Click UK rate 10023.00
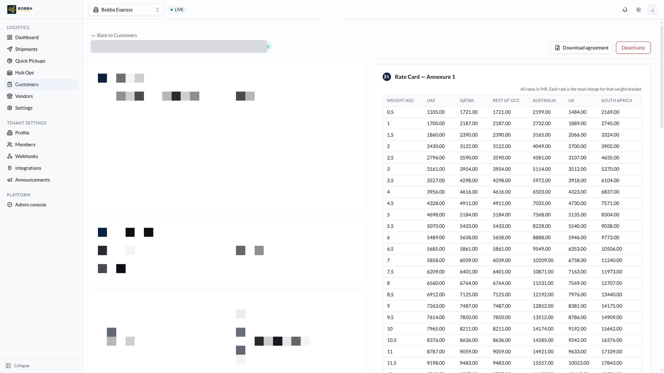Viewport: 664px width, 373px height. (x=579, y=363)
